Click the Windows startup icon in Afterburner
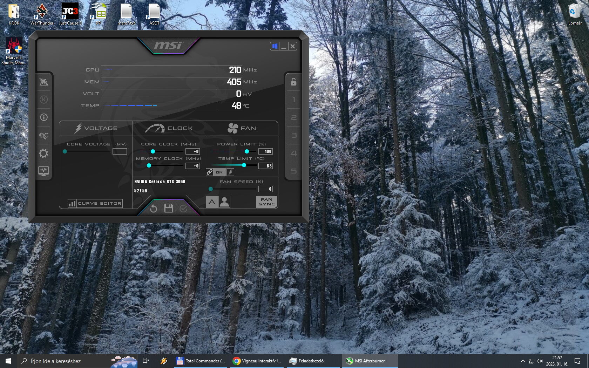This screenshot has width=589, height=368. pyautogui.click(x=275, y=46)
